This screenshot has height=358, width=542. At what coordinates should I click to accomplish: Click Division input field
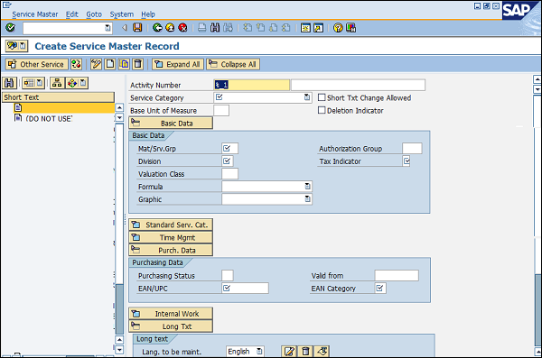tap(228, 161)
